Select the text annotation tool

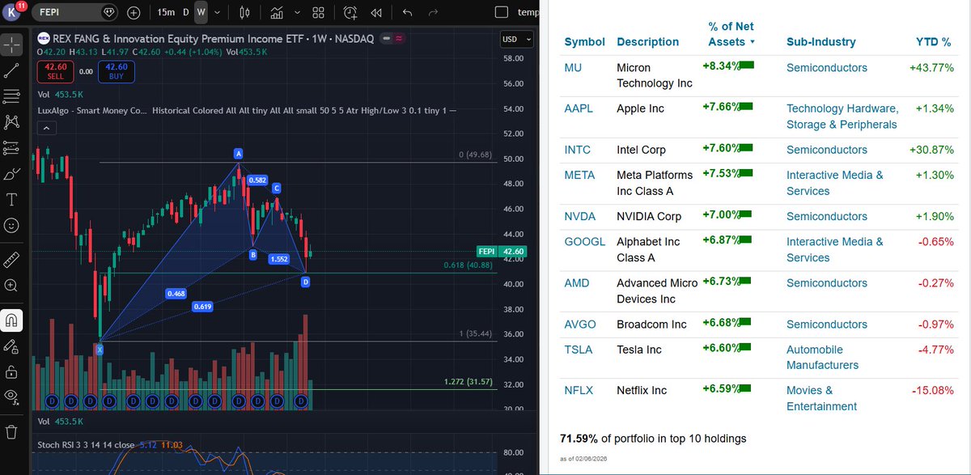tap(11, 200)
